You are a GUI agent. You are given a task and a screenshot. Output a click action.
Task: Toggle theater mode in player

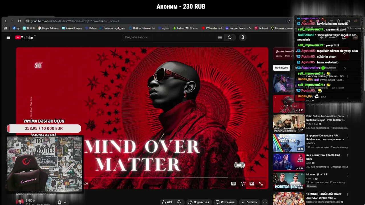(x=252, y=184)
